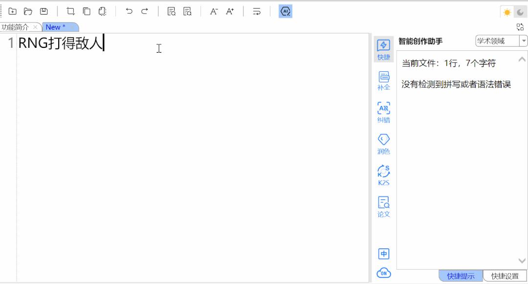This screenshot has height=284, width=528.
Task: Toggle the 中 language mode icon
Action: (384, 254)
